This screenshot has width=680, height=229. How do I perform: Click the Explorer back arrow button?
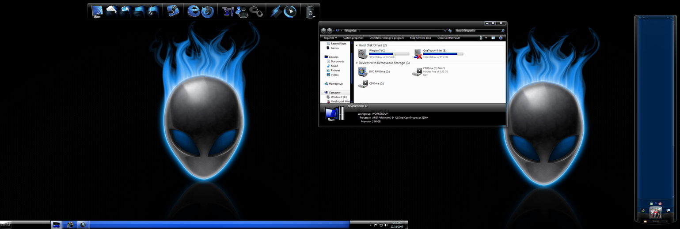click(x=323, y=31)
